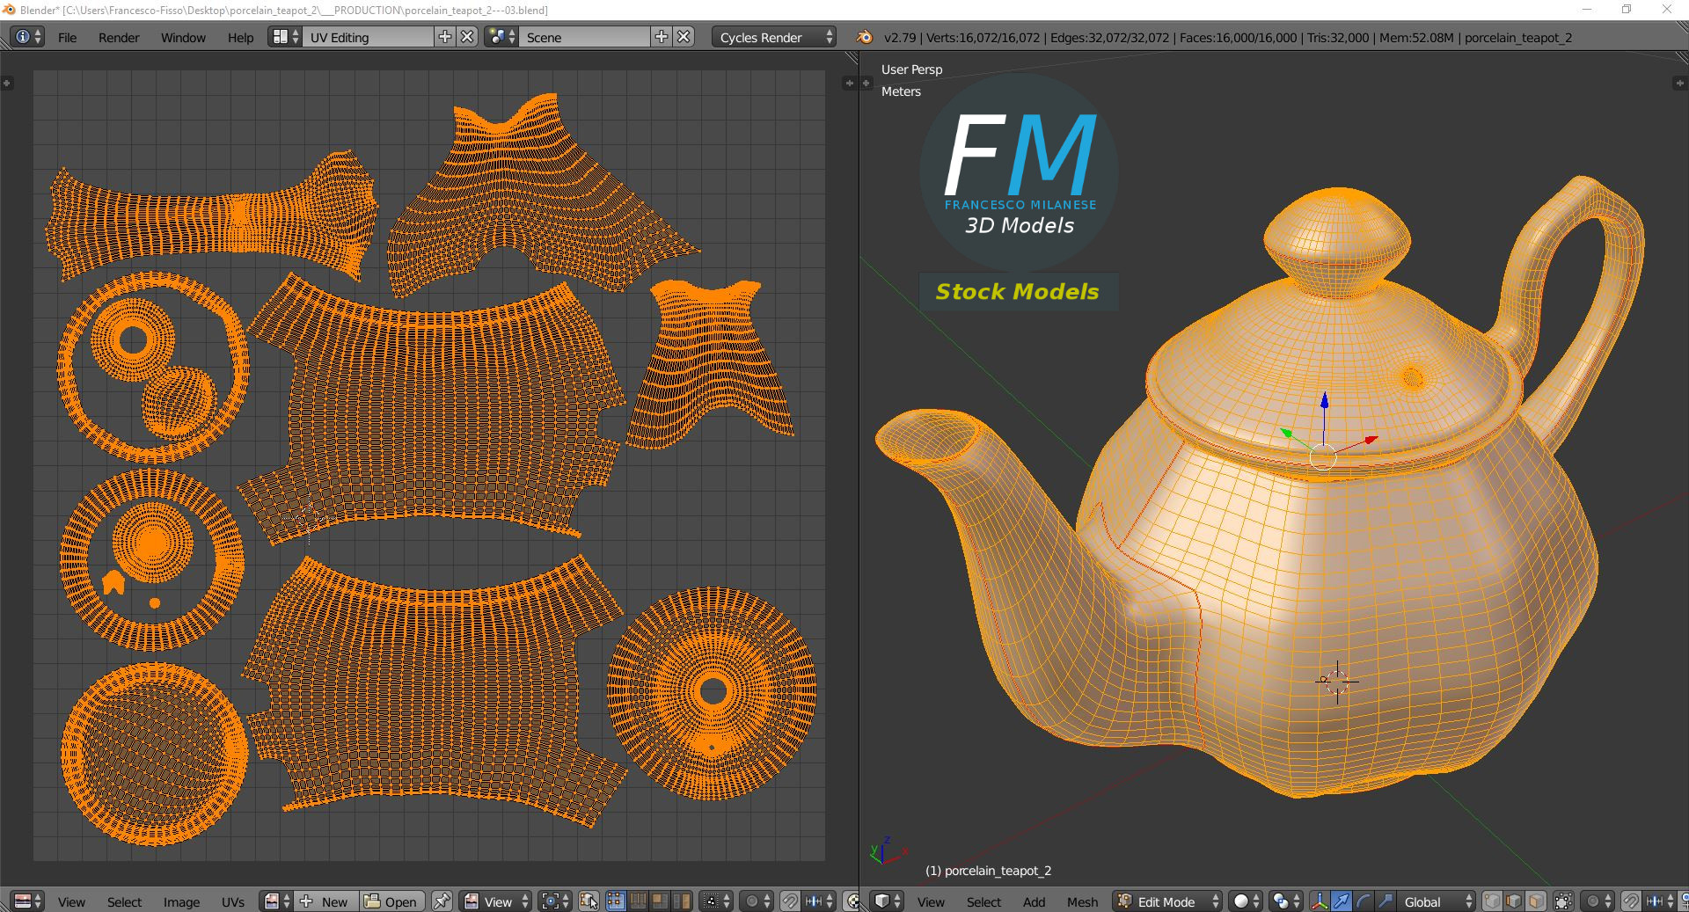This screenshot has width=1689, height=912.
Task: Enable the translate manipulator arrow
Action: click(1342, 901)
